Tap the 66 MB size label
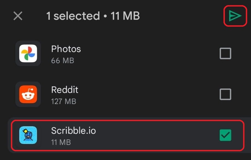251x160 pixels. click(x=62, y=60)
